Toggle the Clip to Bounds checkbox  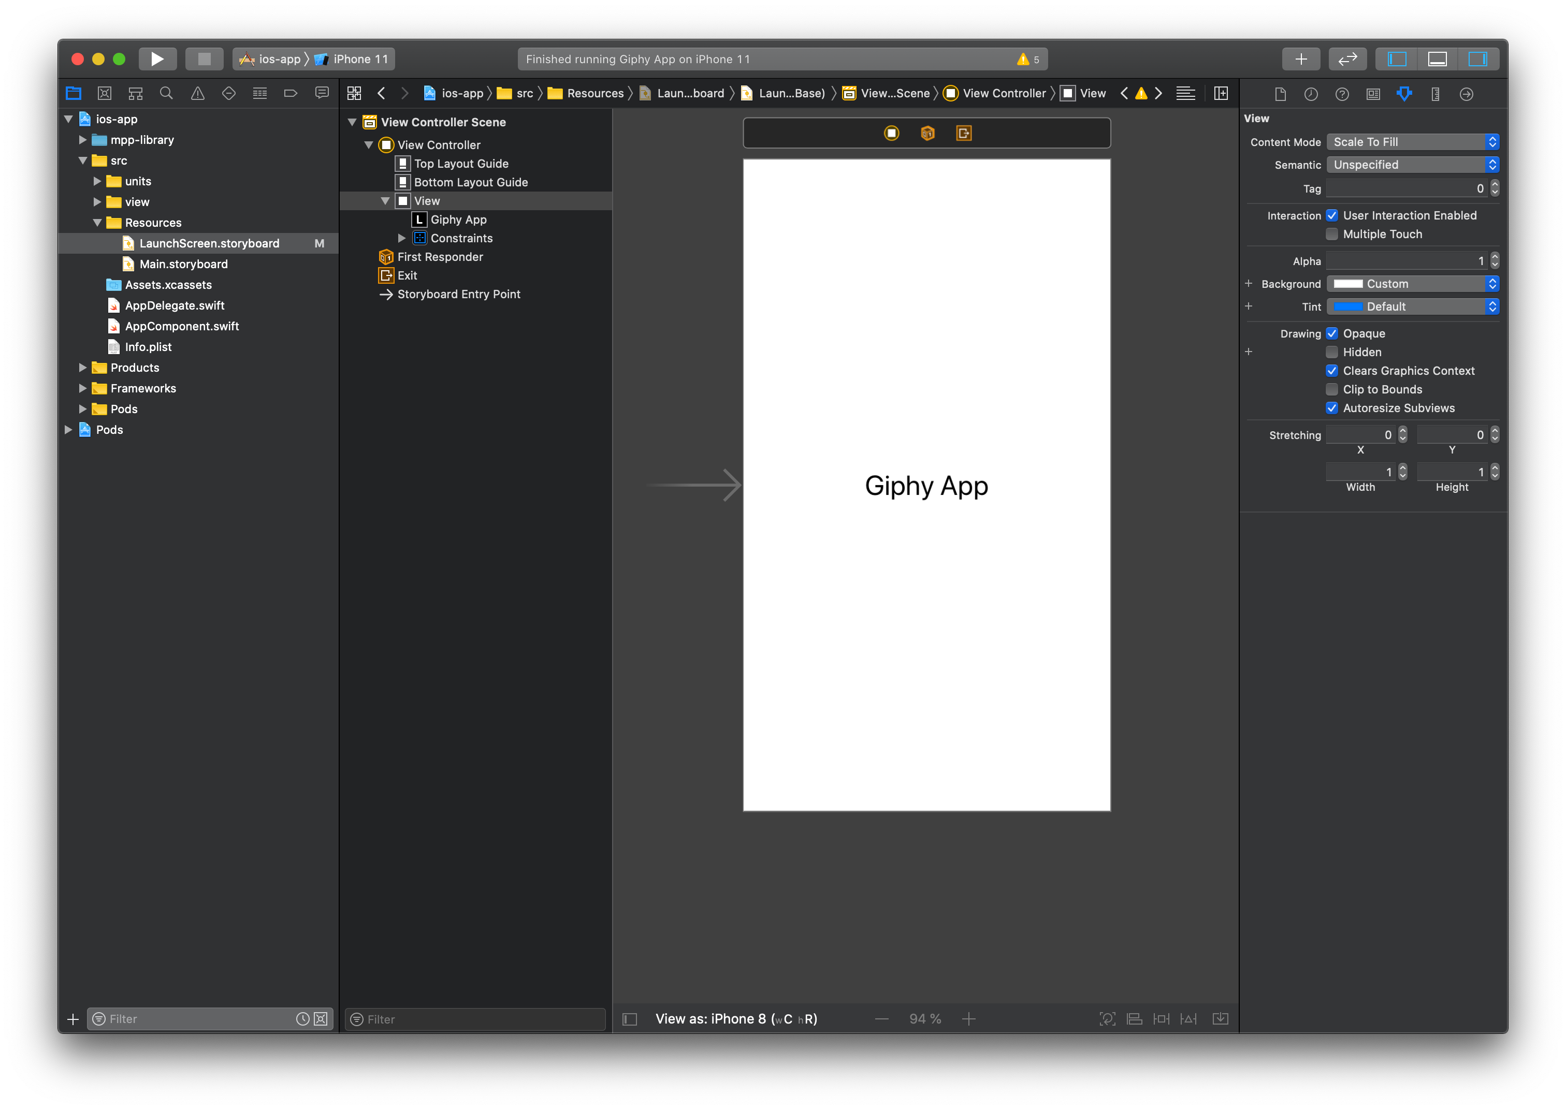click(x=1331, y=390)
